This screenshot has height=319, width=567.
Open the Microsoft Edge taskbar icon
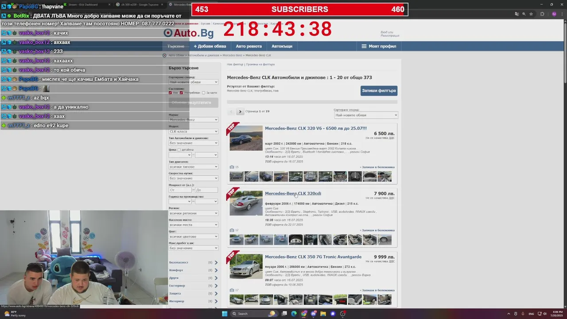[x=294, y=314]
